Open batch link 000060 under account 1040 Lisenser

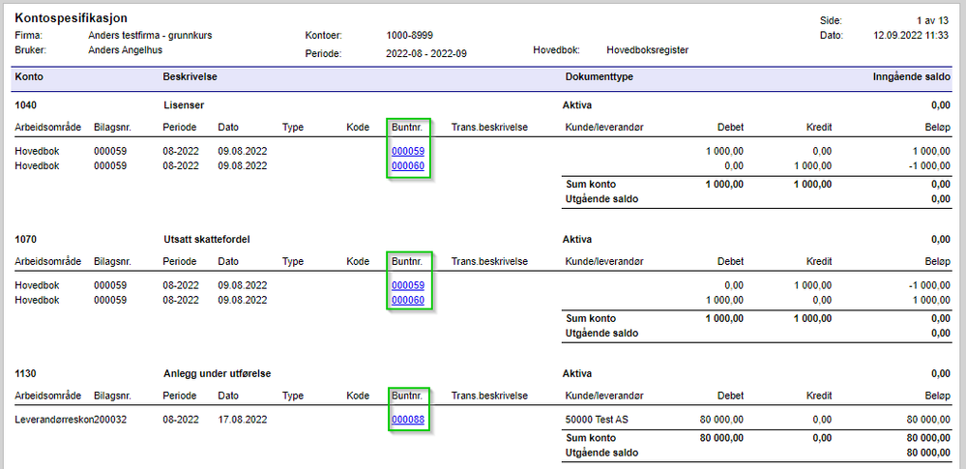[x=408, y=165]
